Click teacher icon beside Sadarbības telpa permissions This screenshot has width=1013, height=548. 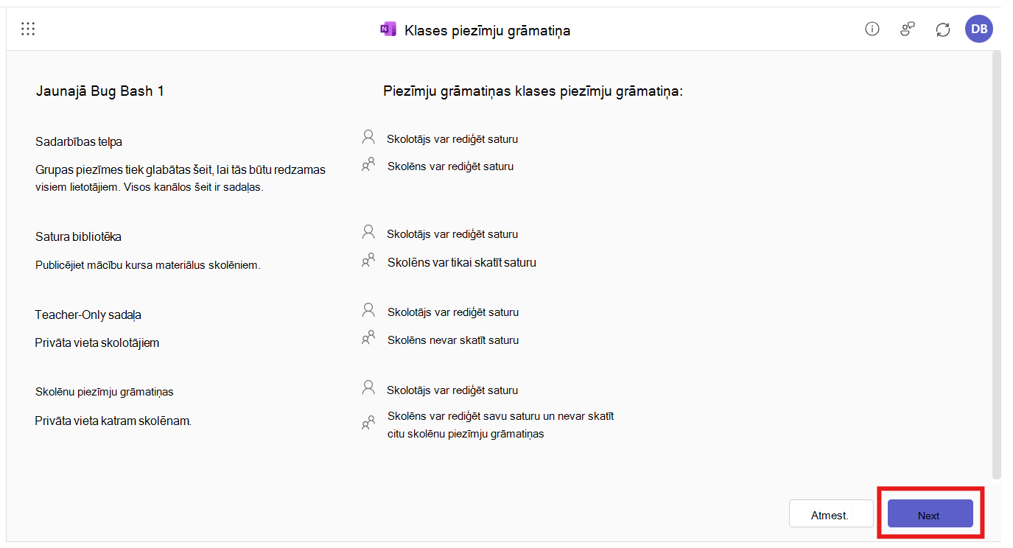click(368, 137)
